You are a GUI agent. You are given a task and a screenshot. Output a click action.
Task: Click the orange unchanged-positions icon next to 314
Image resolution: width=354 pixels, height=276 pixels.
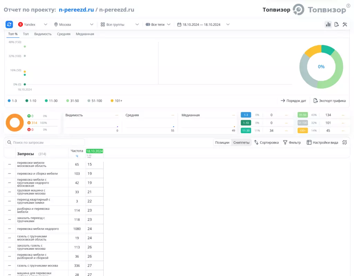click(29, 123)
